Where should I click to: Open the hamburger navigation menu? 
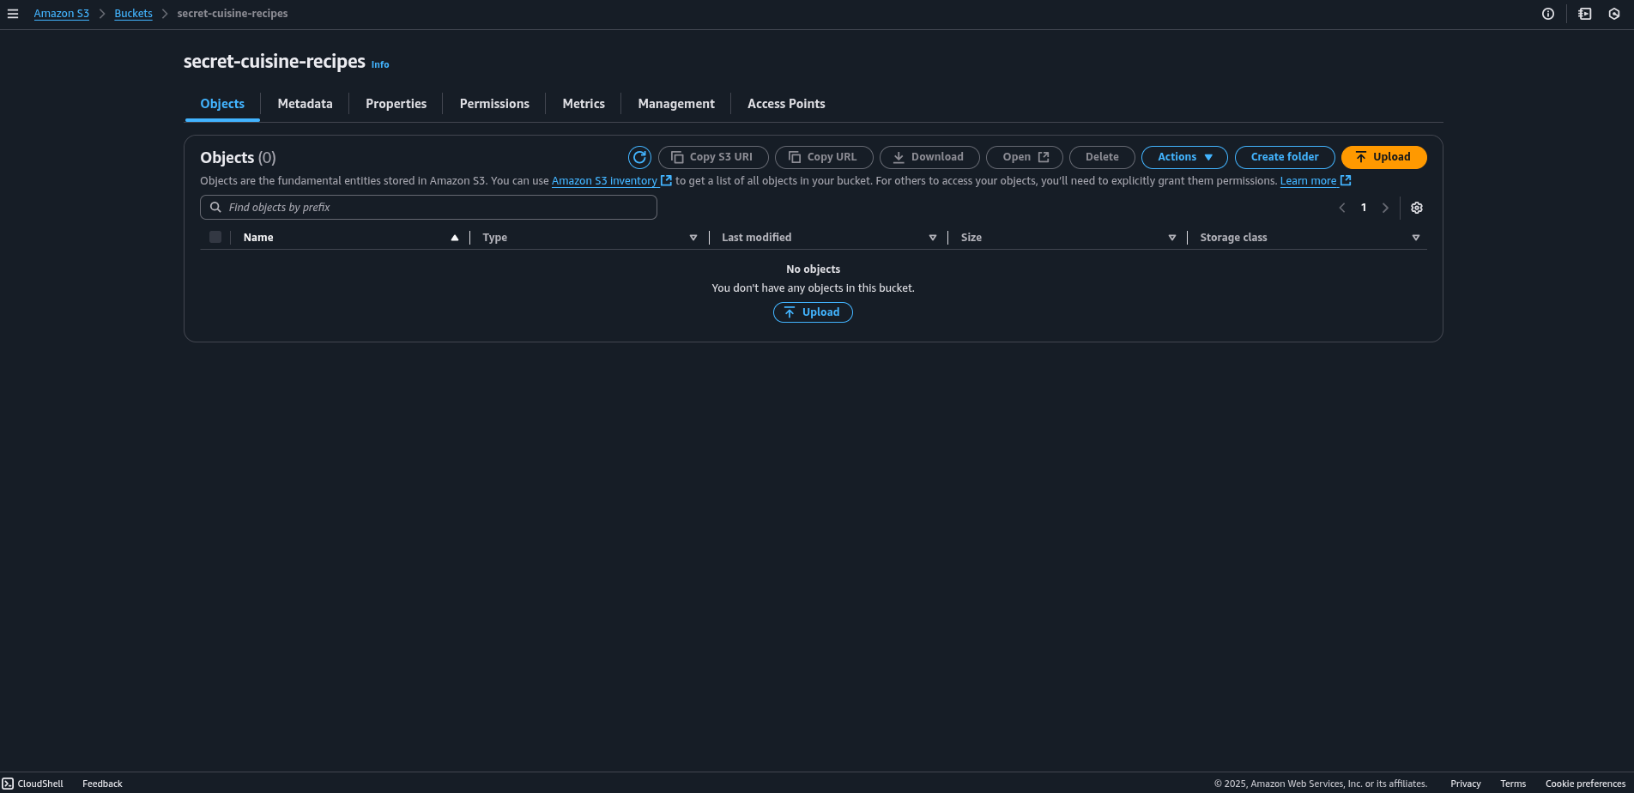[13, 14]
